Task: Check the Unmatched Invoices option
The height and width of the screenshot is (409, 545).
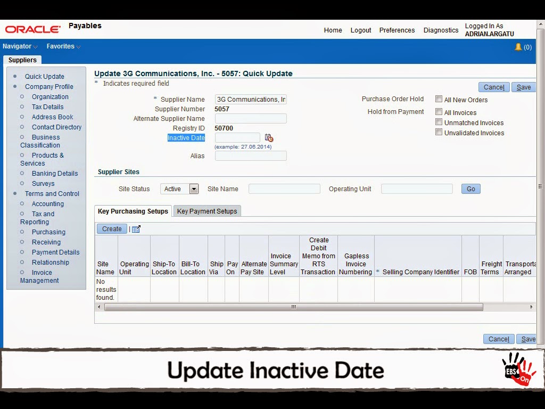Action: coord(439,122)
